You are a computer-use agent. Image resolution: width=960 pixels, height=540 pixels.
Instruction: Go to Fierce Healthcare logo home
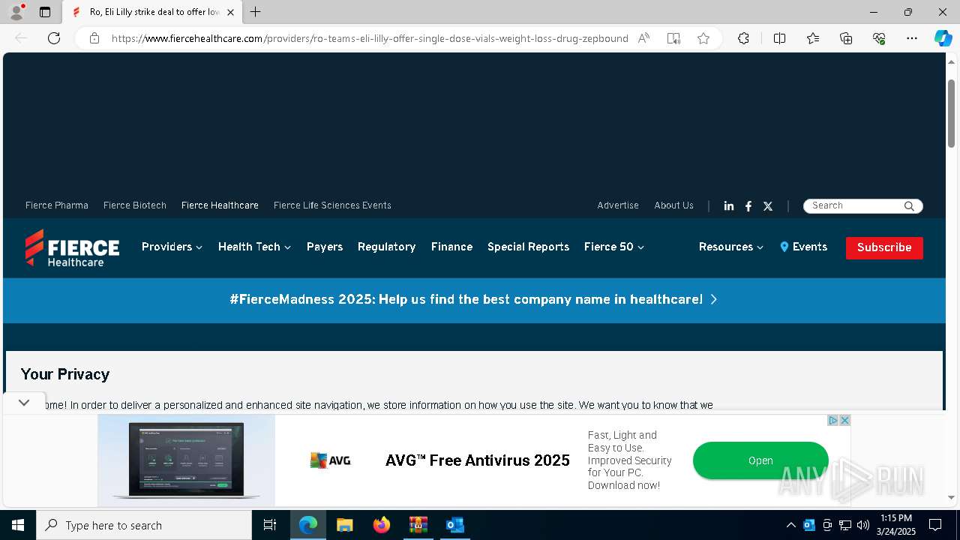tap(72, 247)
